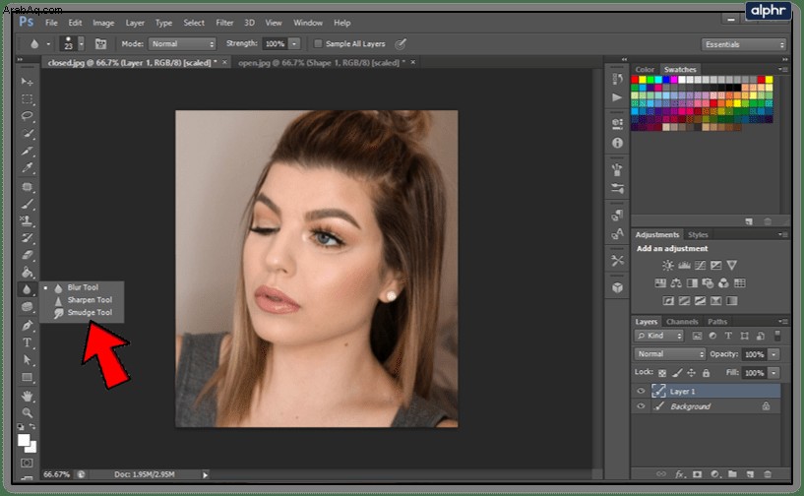
Task: Select the Zoom tool
Action: pyautogui.click(x=28, y=412)
